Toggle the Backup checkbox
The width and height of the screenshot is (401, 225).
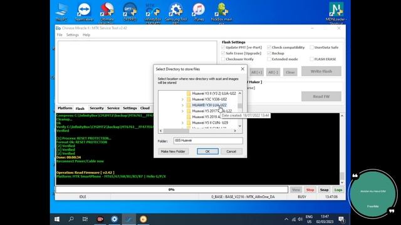tap(269, 53)
